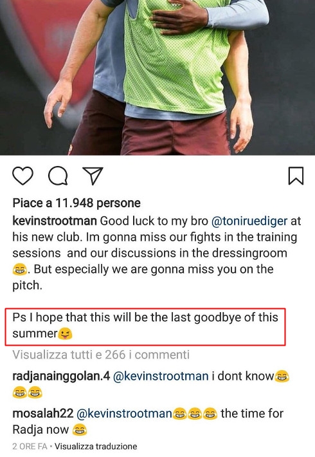The width and height of the screenshot is (315, 457).
Task: Click the emoji after 'Radja now'
Action: point(80,430)
